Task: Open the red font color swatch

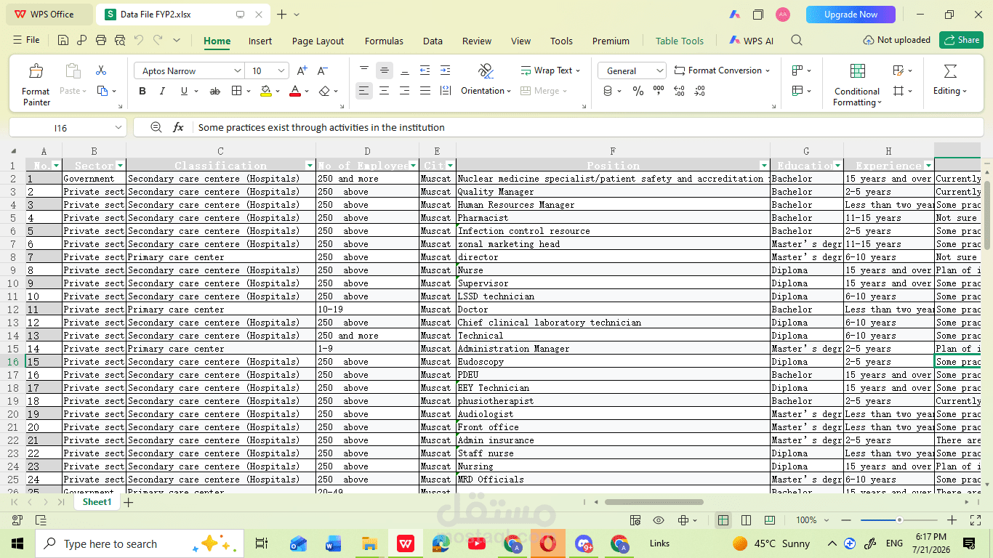Action: pos(294,91)
